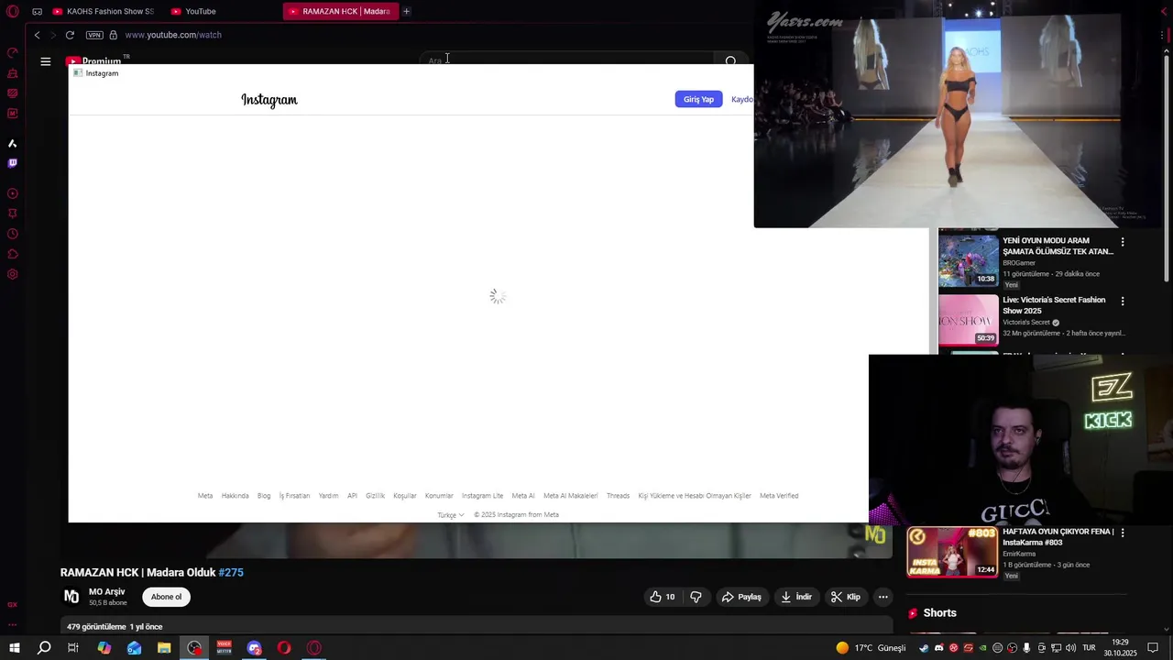1173x660 pixels.
Task: Click the EmirKarma channel name text
Action: [x=1019, y=554]
